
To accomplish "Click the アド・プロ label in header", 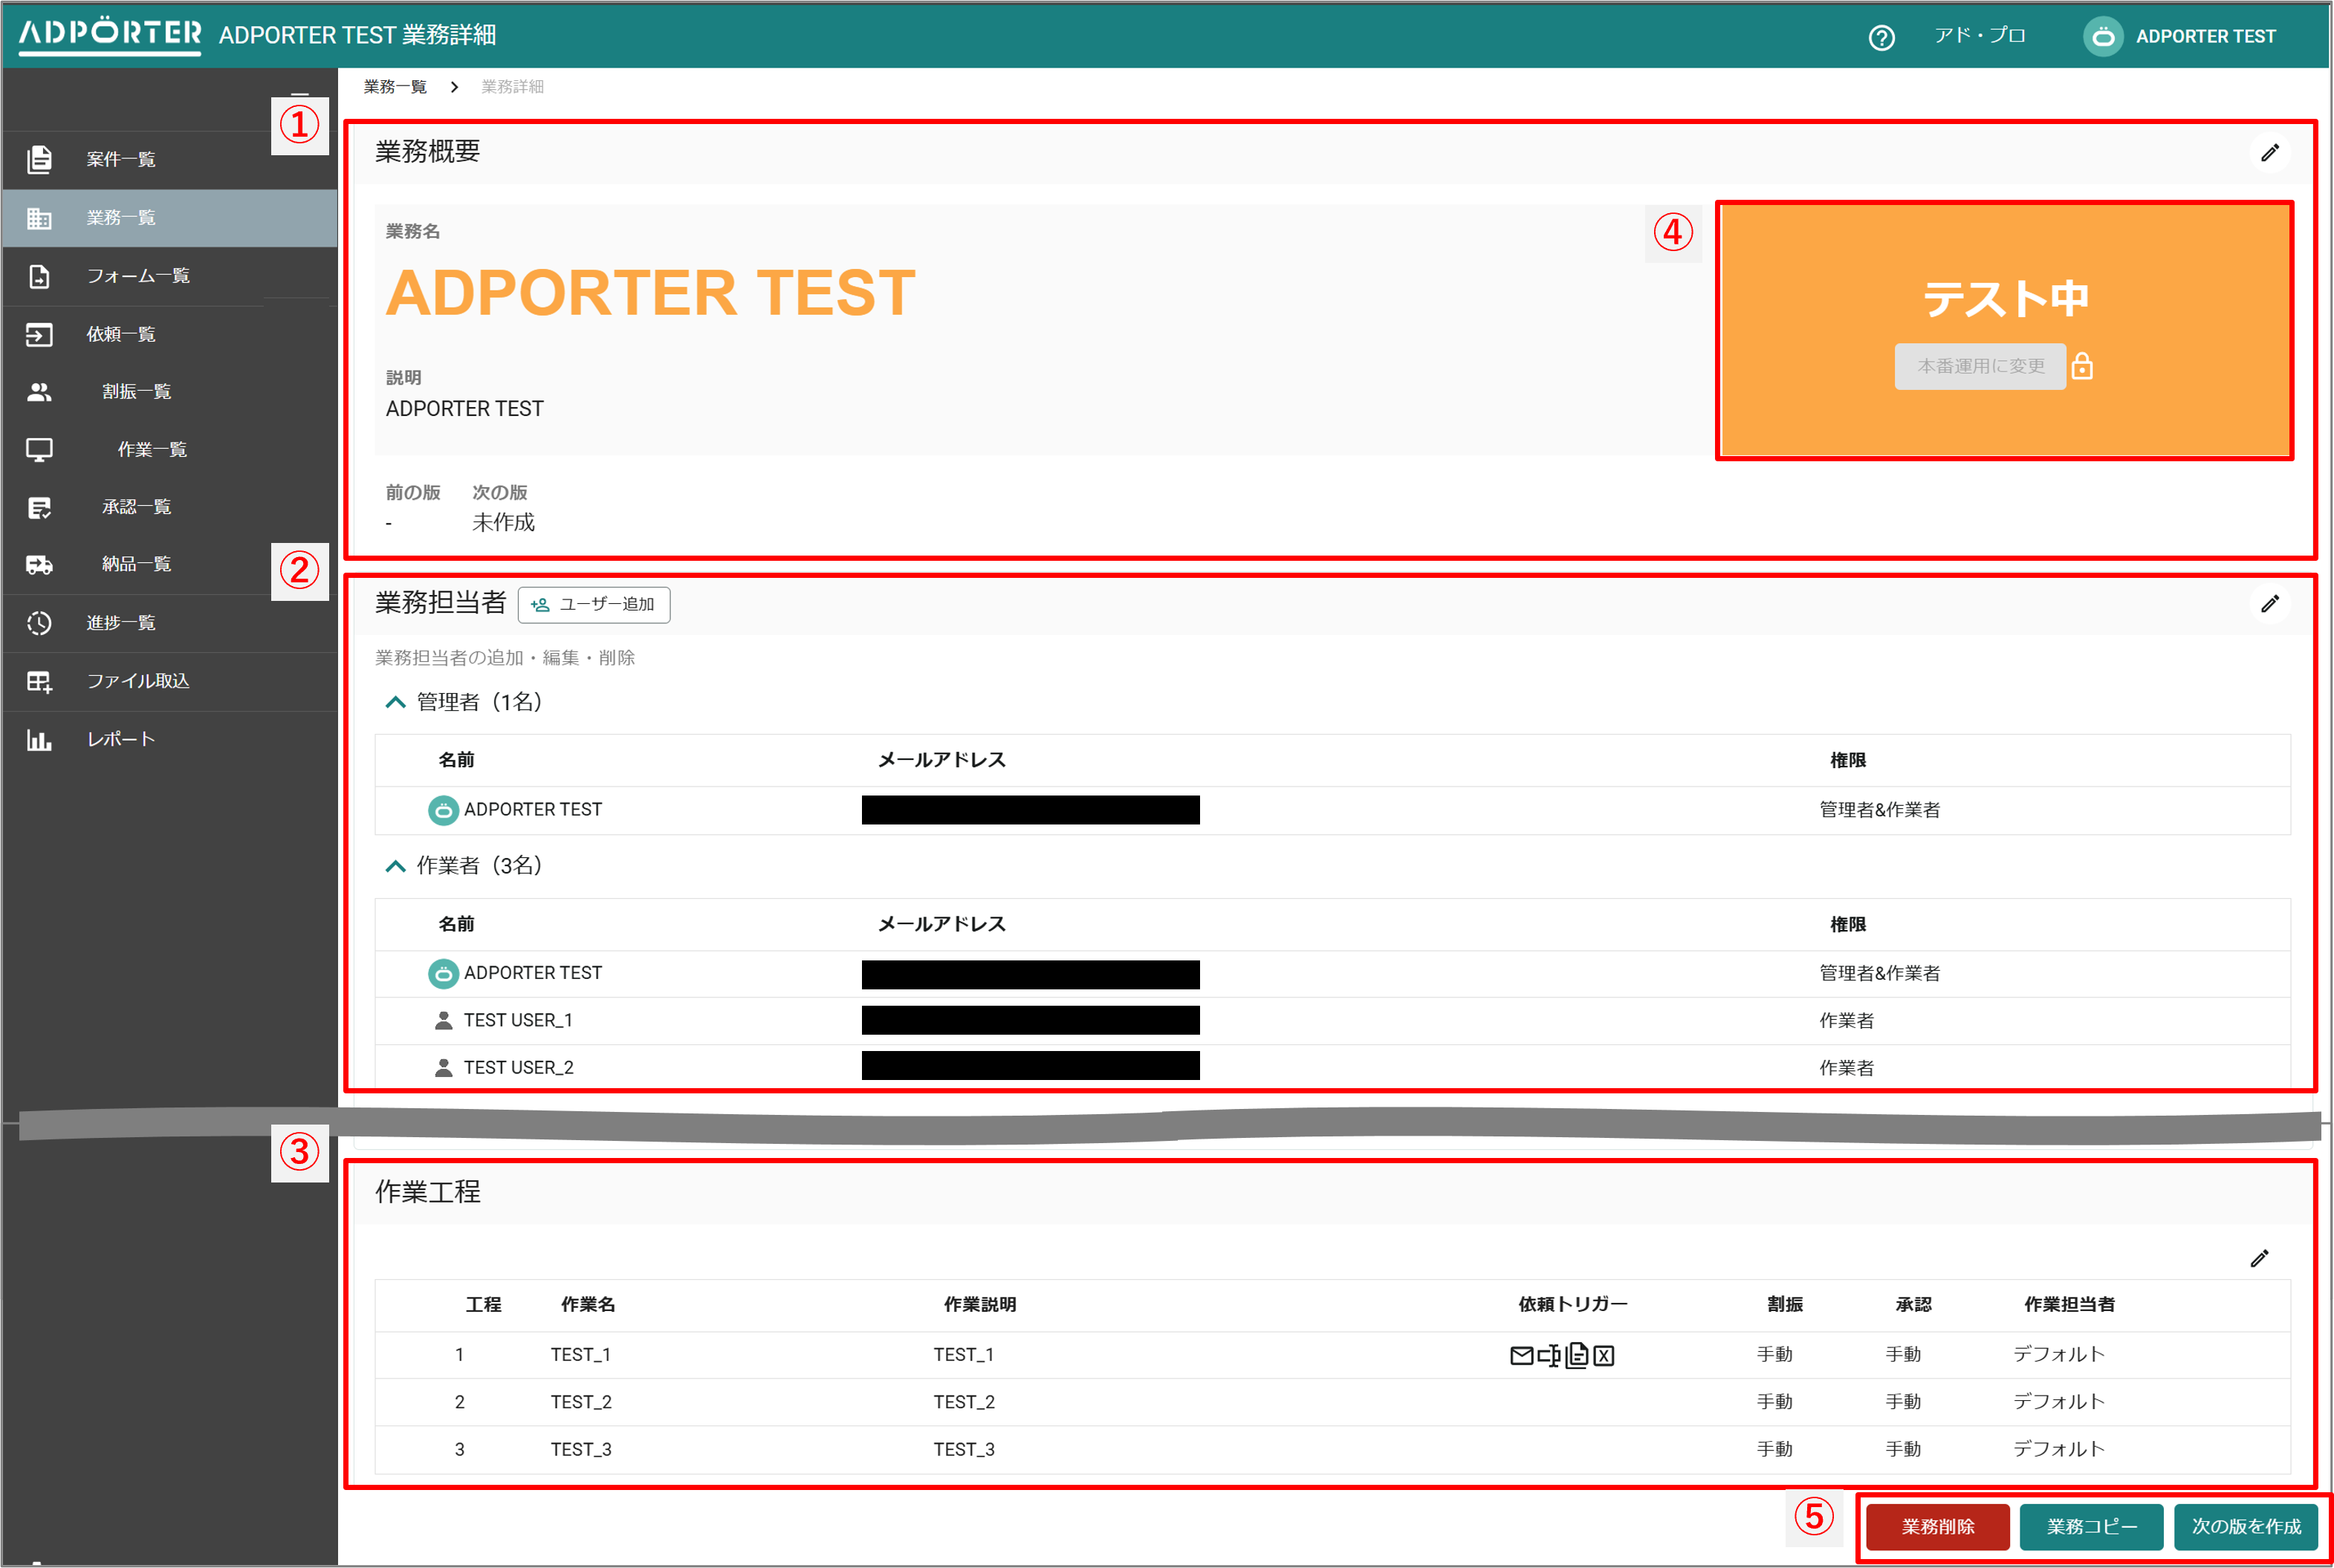I will (1979, 36).
